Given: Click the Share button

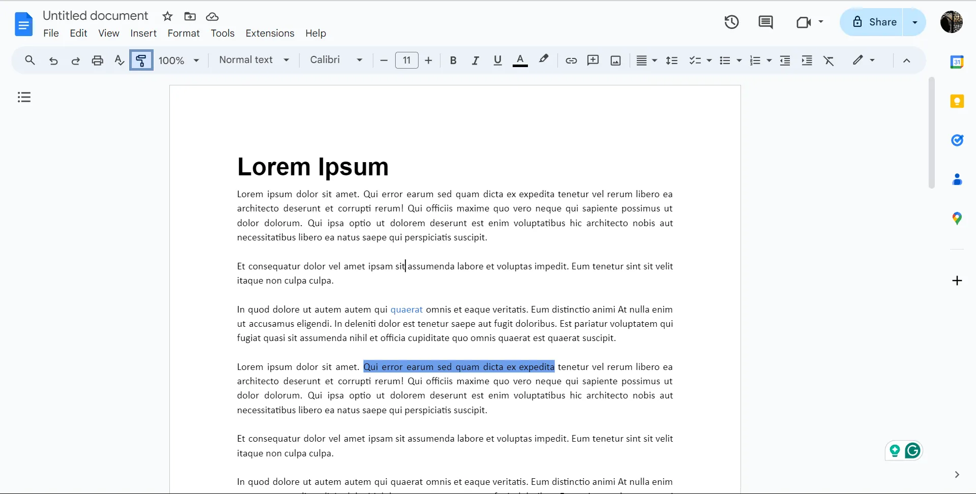Looking at the screenshot, I should click(x=872, y=22).
